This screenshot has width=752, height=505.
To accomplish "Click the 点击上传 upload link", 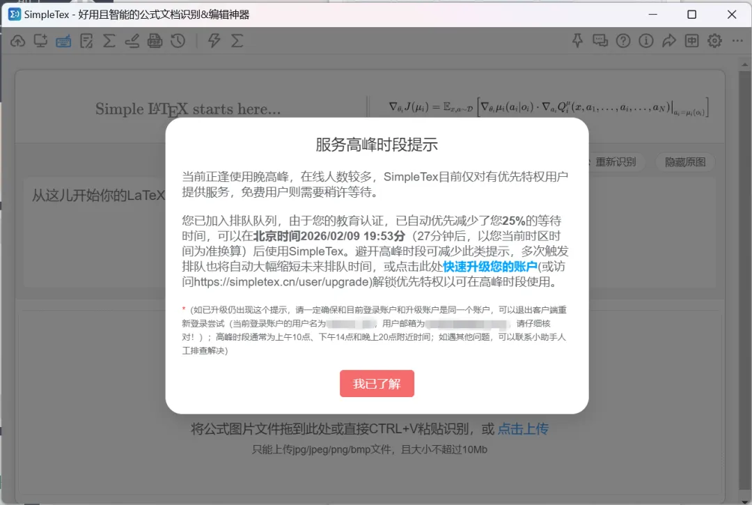I will pyautogui.click(x=523, y=429).
